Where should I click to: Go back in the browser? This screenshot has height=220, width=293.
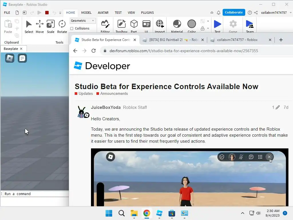(x=75, y=51)
